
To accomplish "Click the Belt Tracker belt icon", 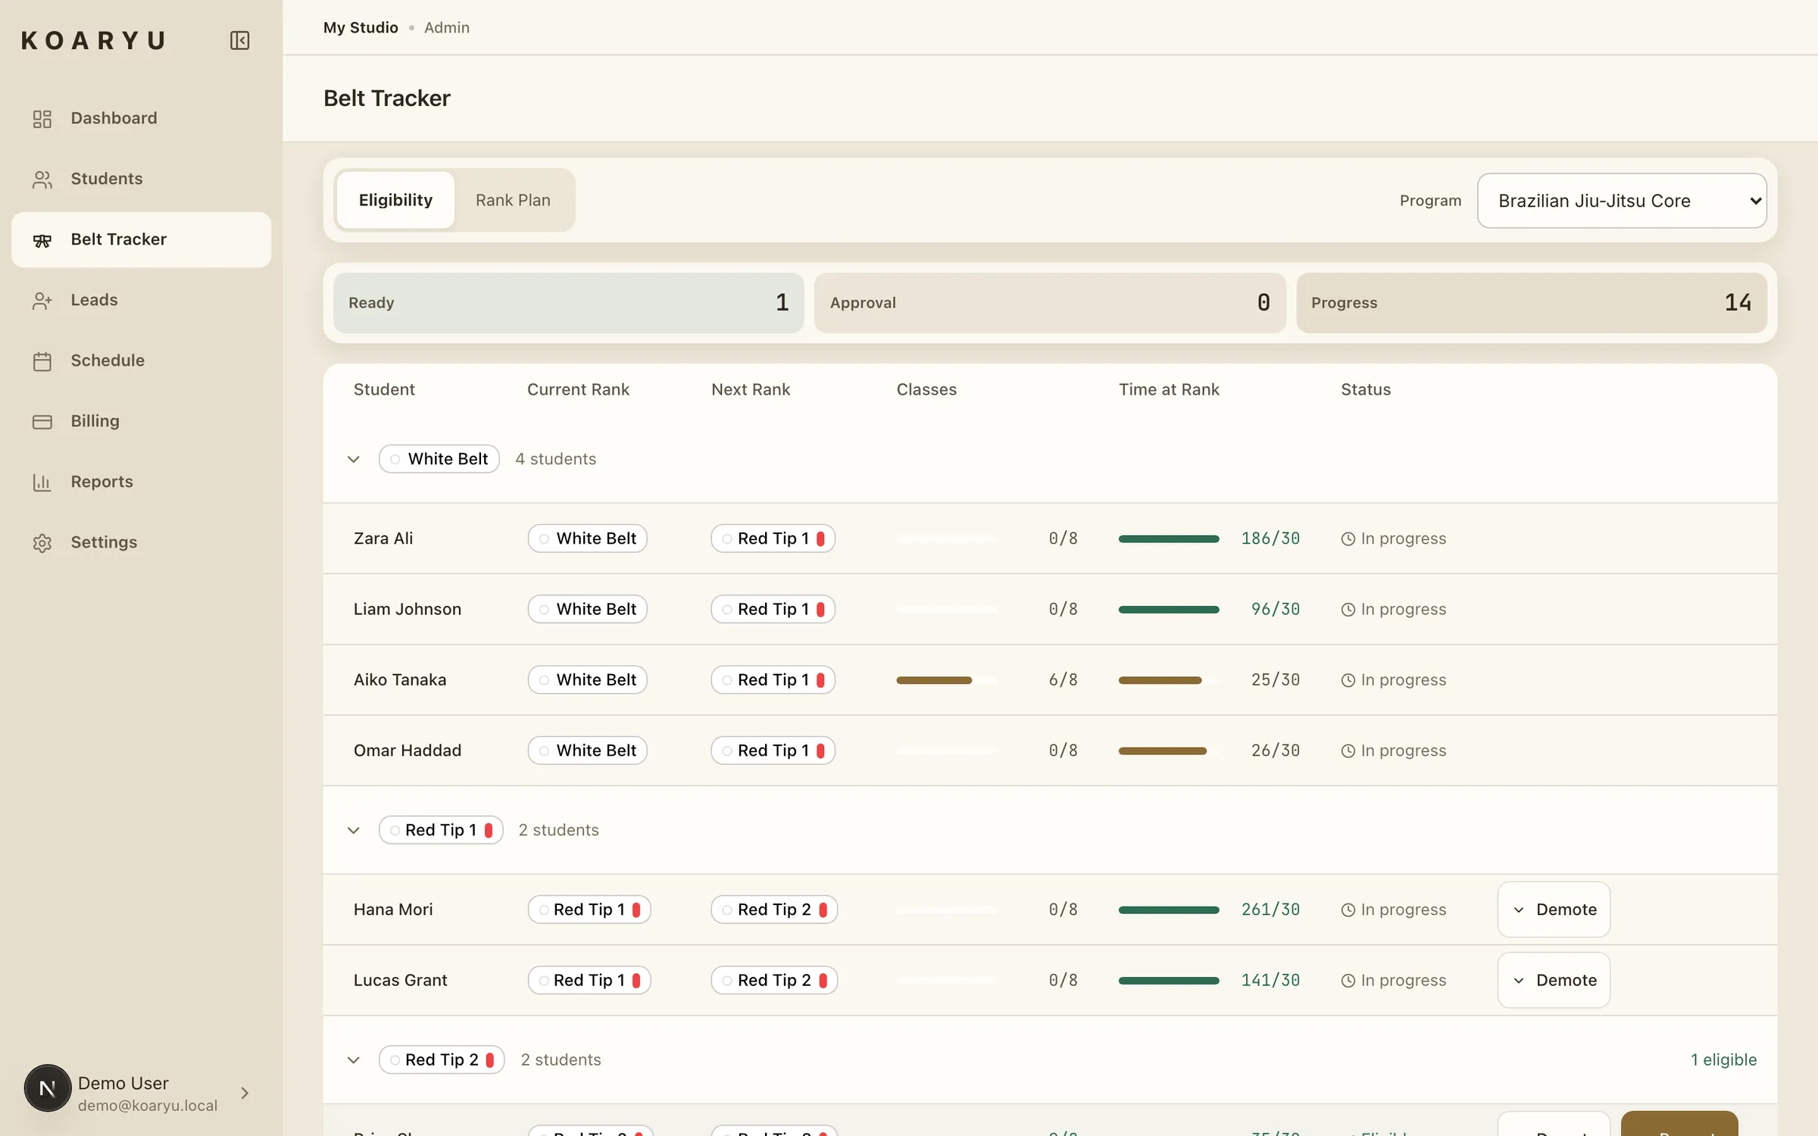I will (42, 240).
